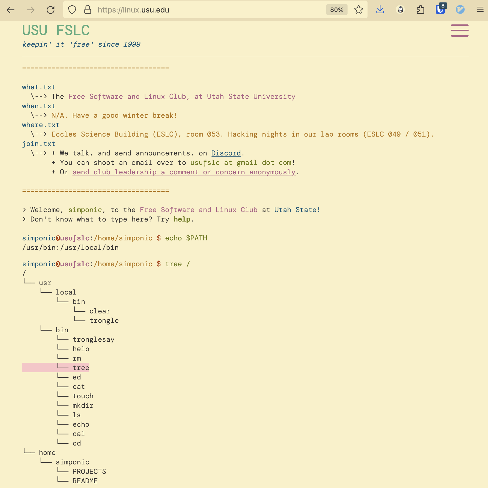Screen dimensions: 488x488
Task: Select the ls entry in tree
Action: [x=77, y=415]
